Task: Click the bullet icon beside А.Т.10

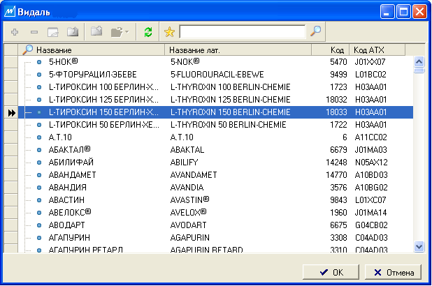Action: click(39, 137)
